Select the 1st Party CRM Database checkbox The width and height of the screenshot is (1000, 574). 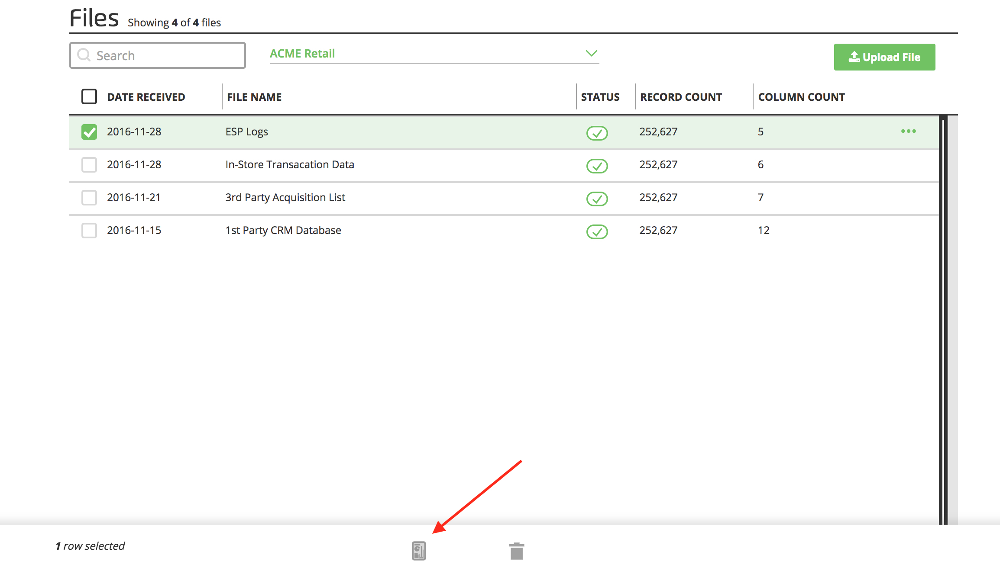click(89, 231)
